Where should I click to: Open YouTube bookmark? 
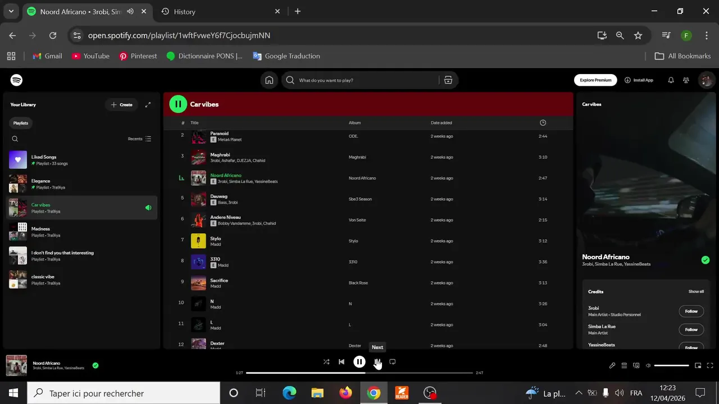tap(90, 56)
